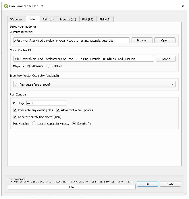The width and height of the screenshot is (189, 199).
Task: Click the 'Filepaths:' label
Action: pyautogui.click(x=19, y=66)
